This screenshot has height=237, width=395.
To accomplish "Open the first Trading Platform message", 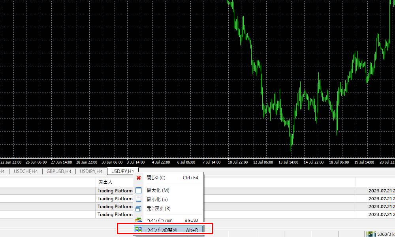I will 115,191.
